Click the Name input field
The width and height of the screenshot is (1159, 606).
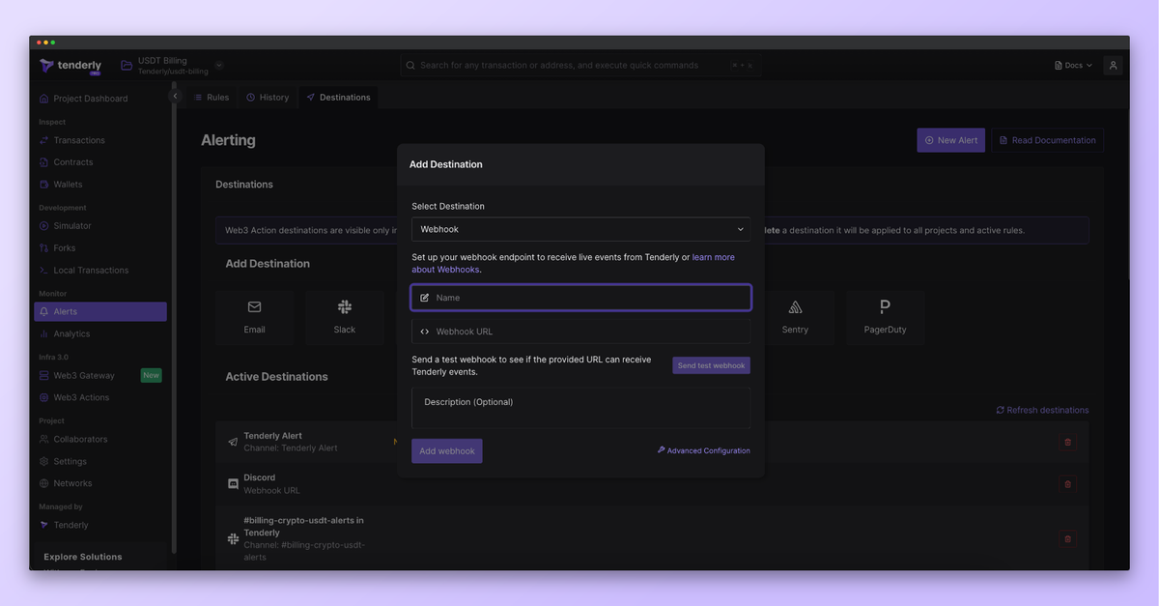click(580, 297)
